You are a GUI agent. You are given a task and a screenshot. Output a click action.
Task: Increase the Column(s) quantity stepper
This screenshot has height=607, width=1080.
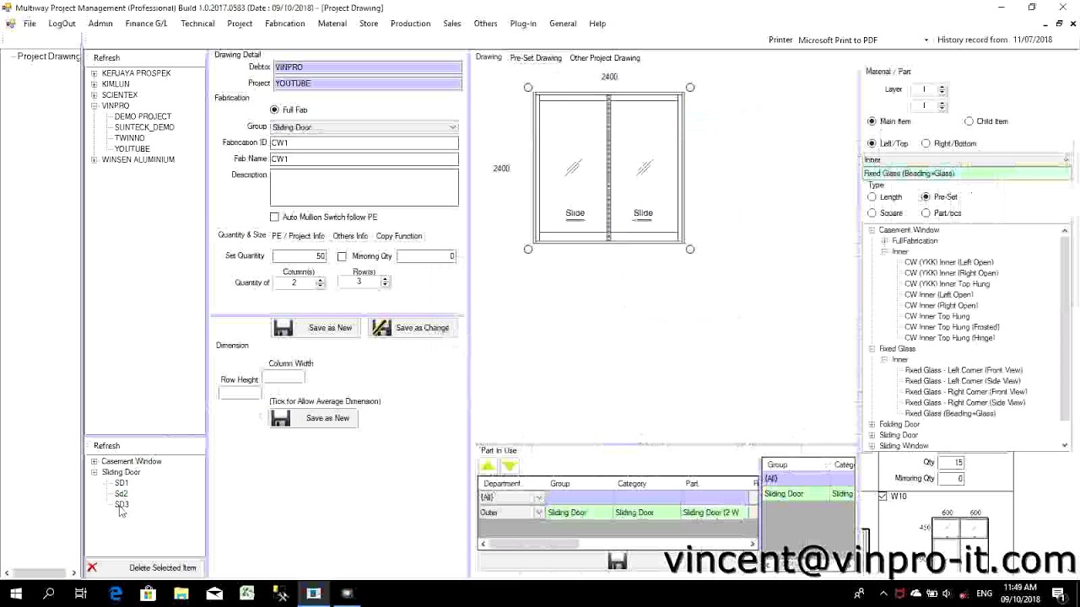[x=321, y=280]
